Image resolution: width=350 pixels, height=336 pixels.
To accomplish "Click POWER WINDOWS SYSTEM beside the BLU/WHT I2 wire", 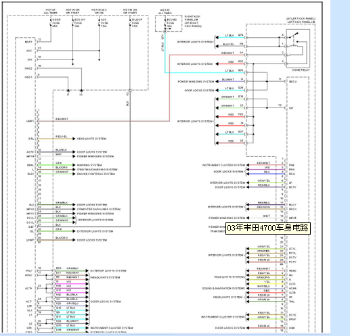I will [x=196, y=82].
